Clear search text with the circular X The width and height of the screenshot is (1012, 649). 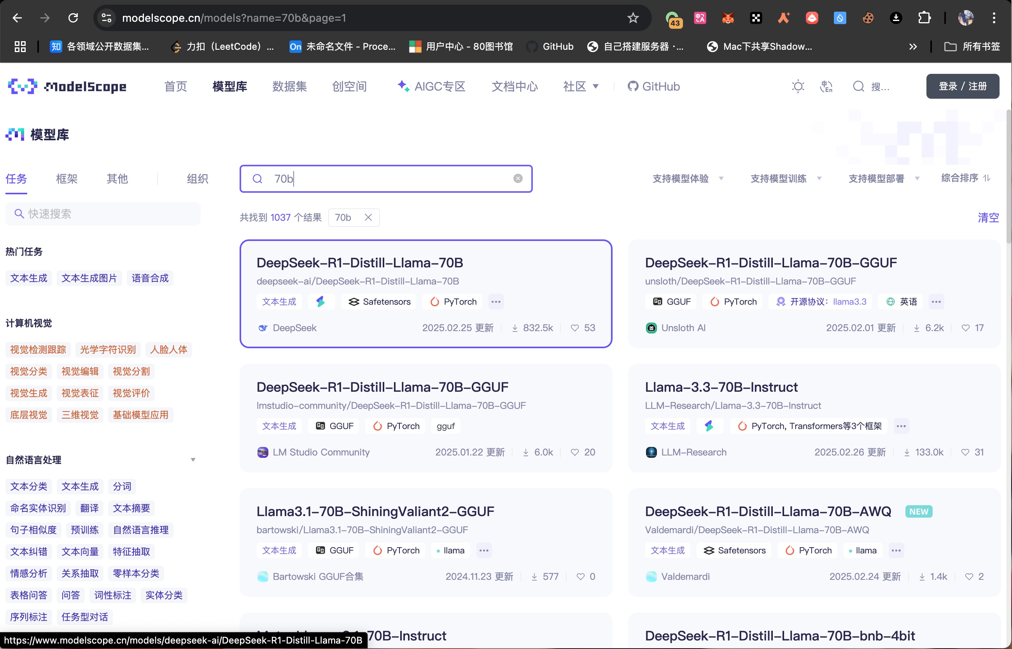click(x=518, y=179)
